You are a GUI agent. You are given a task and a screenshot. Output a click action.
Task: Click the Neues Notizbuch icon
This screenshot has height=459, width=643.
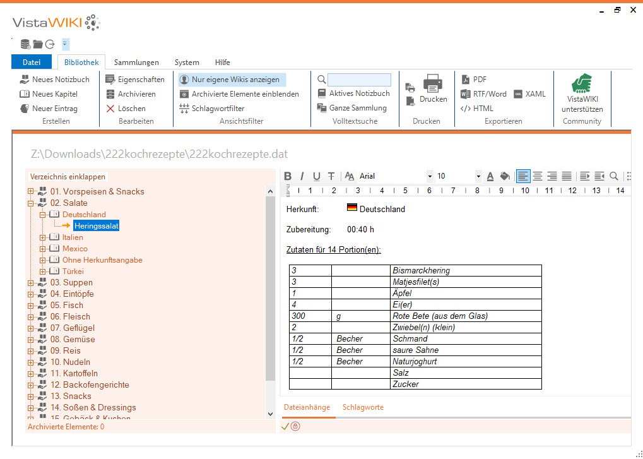click(x=25, y=80)
